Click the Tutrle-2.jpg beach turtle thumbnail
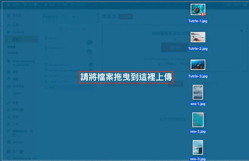The image size is (249, 161). tap(198, 37)
